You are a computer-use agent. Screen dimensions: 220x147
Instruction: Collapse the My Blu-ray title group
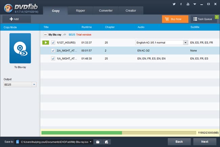click(45, 35)
